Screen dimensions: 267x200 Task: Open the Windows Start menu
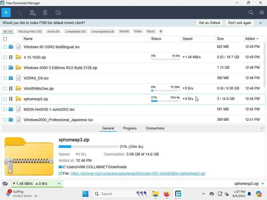[85, 194]
